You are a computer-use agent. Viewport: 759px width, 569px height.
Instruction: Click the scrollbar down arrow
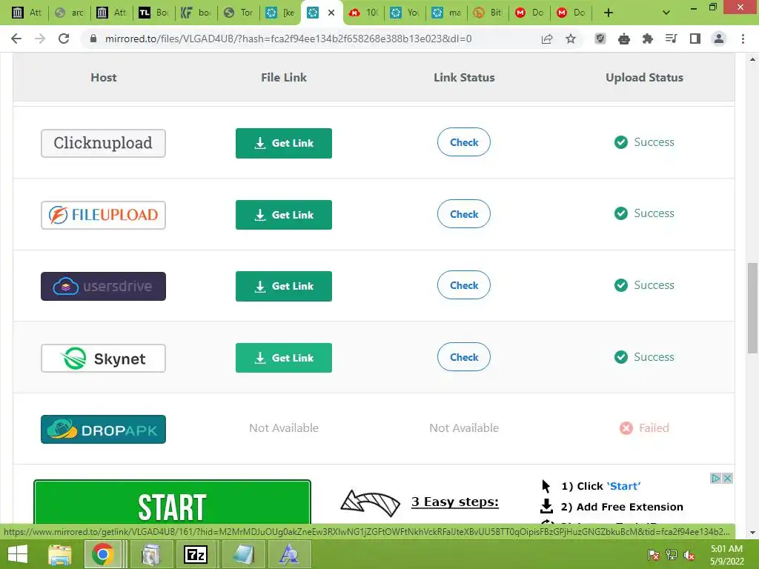point(752,532)
